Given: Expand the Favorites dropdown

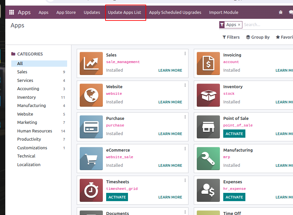Looking at the screenshot, I should pyautogui.click(x=284, y=37).
